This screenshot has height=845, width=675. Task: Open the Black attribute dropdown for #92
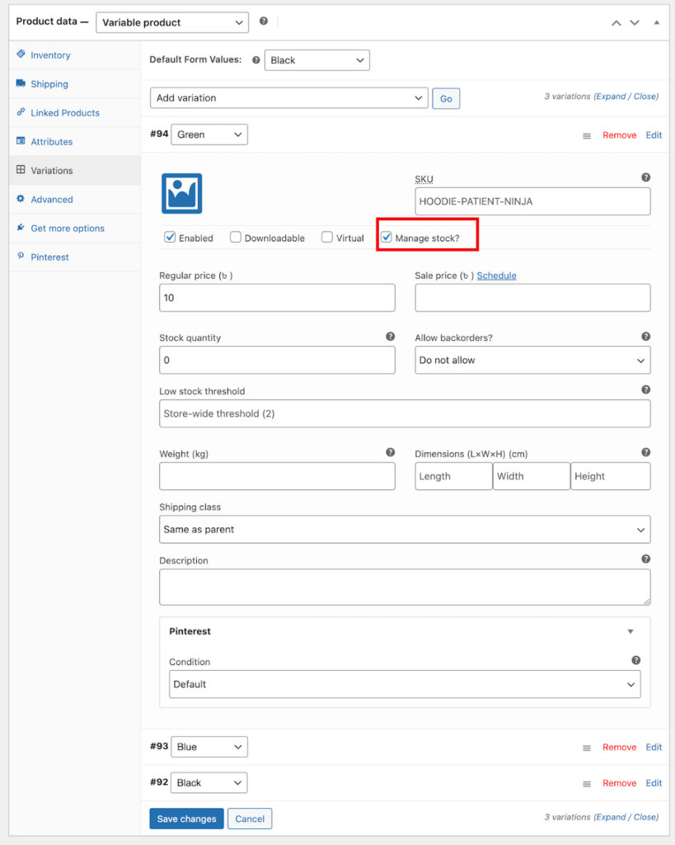209,782
